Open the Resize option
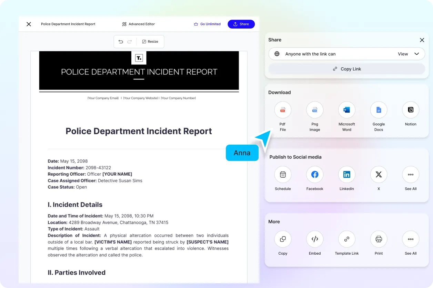This screenshot has height=288, width=433. click(x=150, y=42)
